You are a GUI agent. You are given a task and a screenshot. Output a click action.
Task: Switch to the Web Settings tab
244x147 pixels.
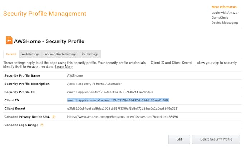30,54
